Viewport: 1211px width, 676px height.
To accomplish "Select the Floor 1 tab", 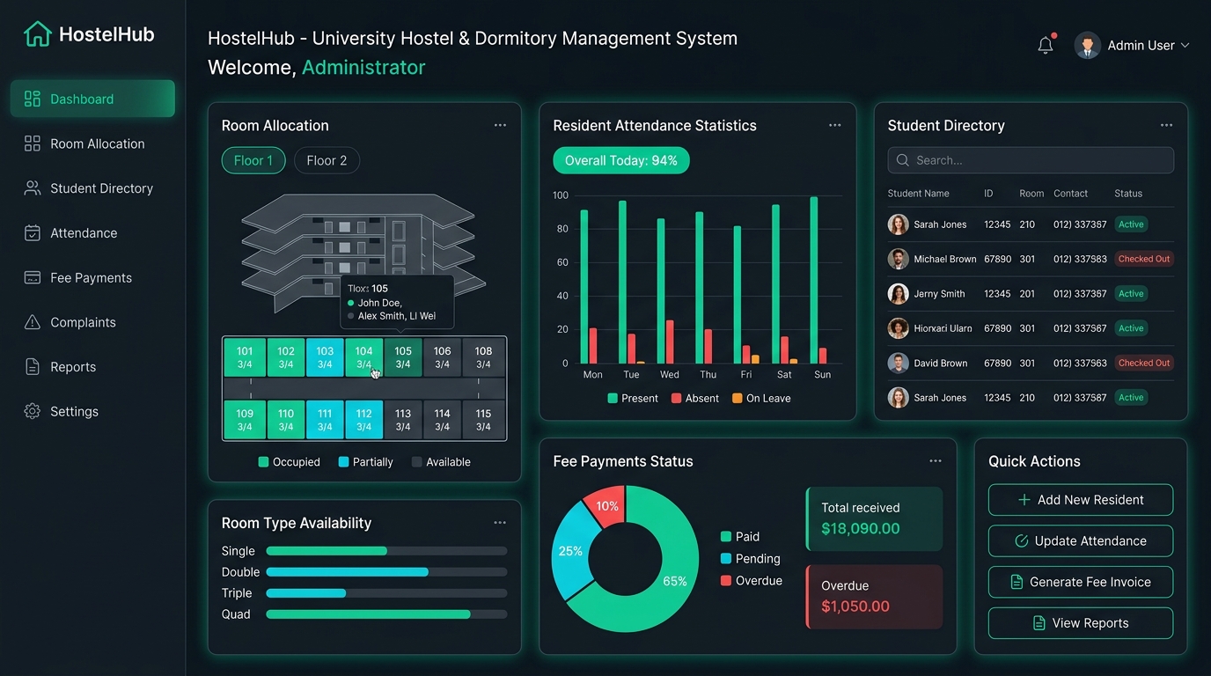I will [253, 160].
